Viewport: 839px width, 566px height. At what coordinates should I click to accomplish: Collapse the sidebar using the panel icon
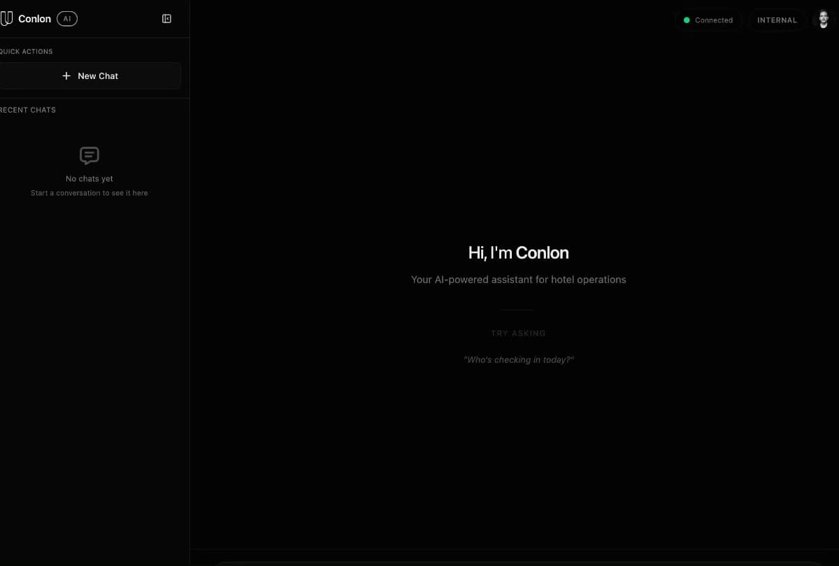tap(166, 19)
